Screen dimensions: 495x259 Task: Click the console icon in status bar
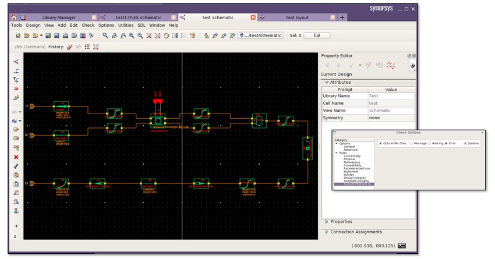tap(402, 246)
